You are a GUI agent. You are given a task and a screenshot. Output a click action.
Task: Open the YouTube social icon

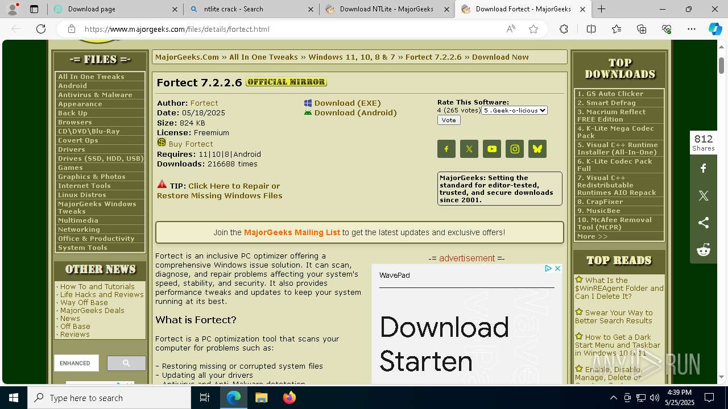coord(492,149)
